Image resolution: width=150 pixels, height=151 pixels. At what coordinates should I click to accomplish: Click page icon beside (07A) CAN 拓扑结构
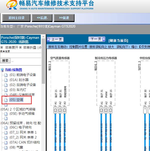[x=6, y=143]
